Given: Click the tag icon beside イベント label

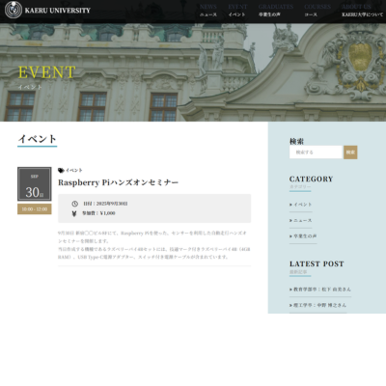Looking at the screenshot, I should click(61, 170).
